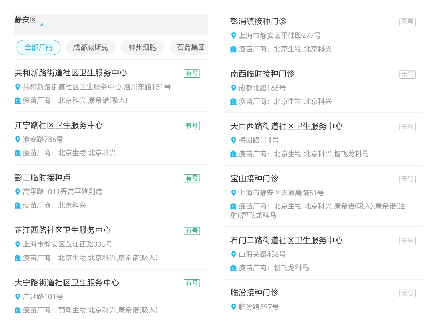Open 江宁路社区卫生服务中心 clinic entry
Image resolution: width=437 pixels, height=328 pixels.
(59, 125)
